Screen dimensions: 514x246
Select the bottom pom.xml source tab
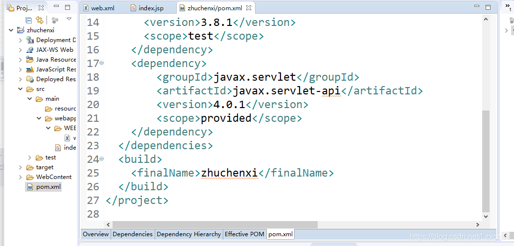pyautogui.click(x=280, y=234)
